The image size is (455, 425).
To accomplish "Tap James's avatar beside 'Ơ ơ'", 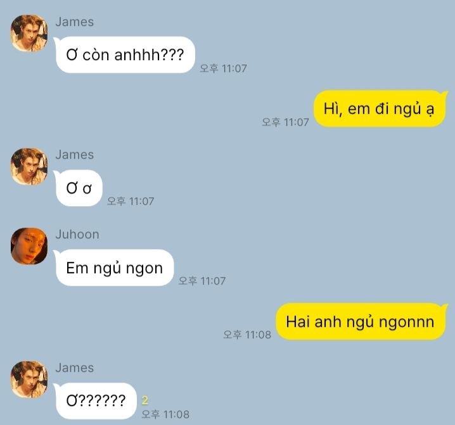I will pyautogui.click(x=29, y=166).
